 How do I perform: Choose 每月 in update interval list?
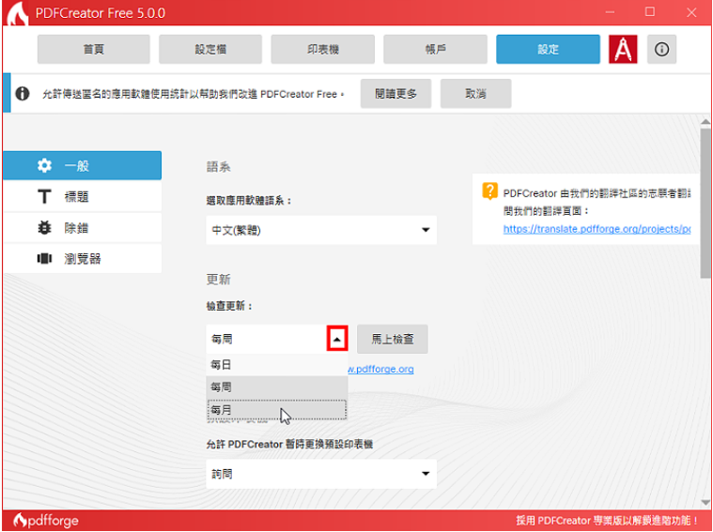click(x=277, y=410)
